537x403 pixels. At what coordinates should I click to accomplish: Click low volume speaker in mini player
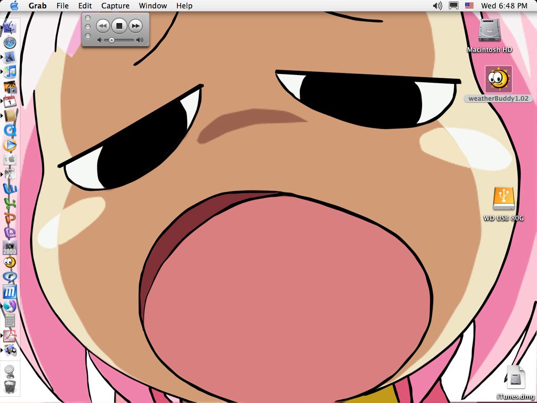[x=99, y=40]
